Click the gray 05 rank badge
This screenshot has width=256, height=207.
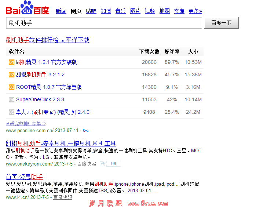[11, 112]
